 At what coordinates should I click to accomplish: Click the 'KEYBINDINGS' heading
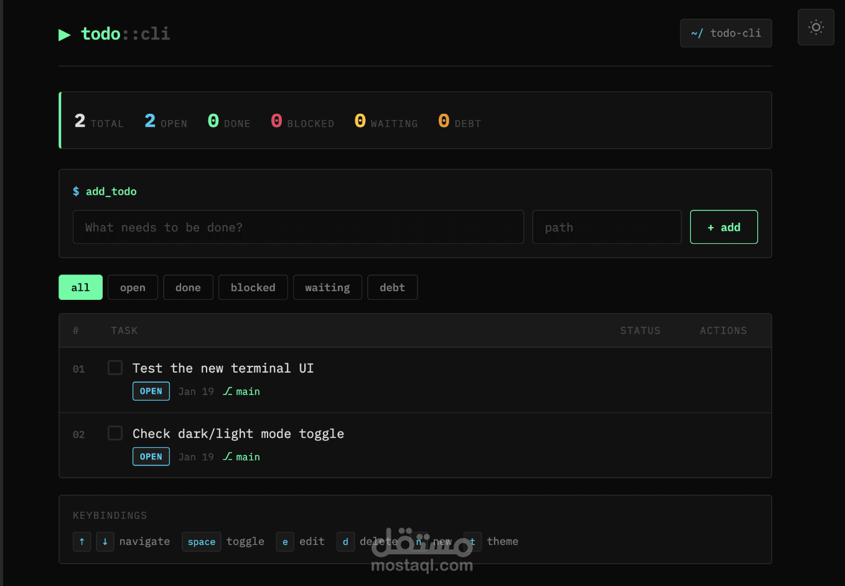pos(110,516)
